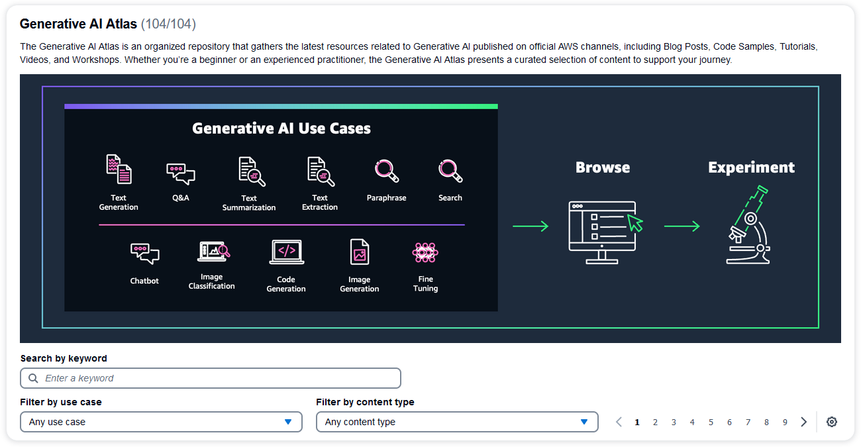This screenshot has height=447, width=861.
Task: Select the Image Classification icon
Action: (213, 252)
